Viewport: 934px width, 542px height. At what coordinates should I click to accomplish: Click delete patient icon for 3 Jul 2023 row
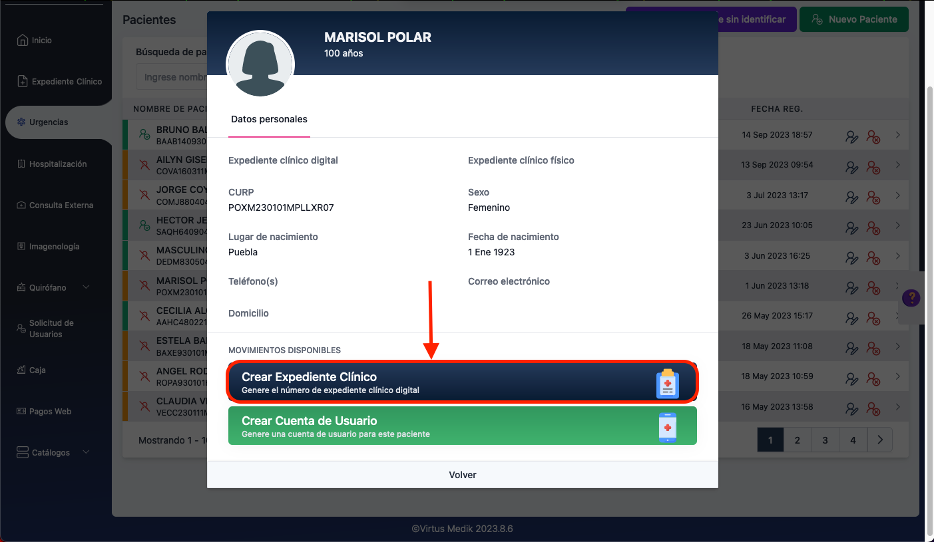coord(873,197)
